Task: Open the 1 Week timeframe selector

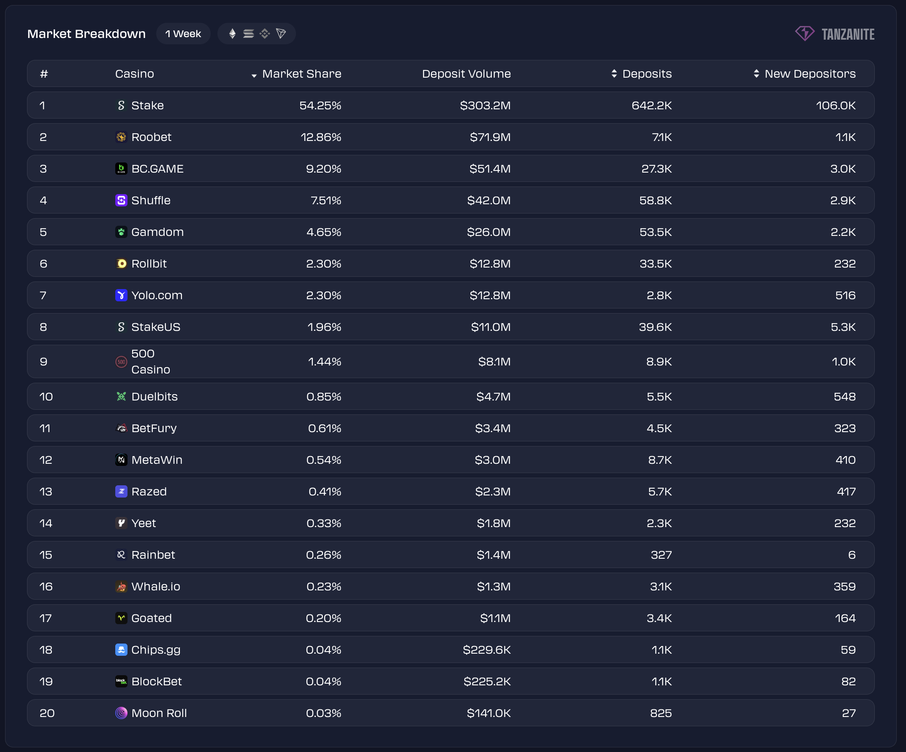Action: pos(183,34)
